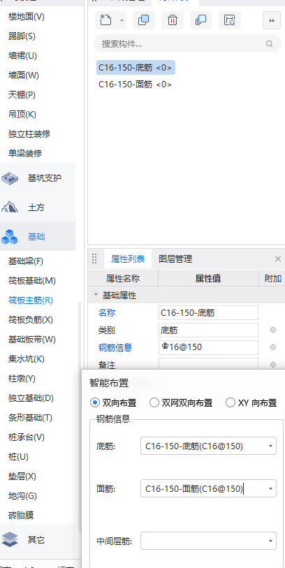Image resolution: width=285 pixels, height=568 pixels.
Task: Open 砖胎膜 in the sidebar
Action: click(21, 515)
